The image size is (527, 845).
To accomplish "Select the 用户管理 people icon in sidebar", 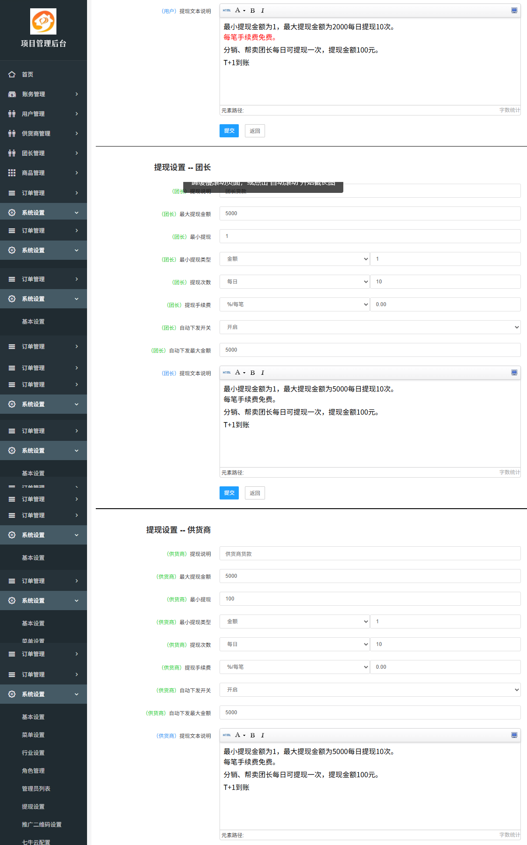I will coord(12,114).
